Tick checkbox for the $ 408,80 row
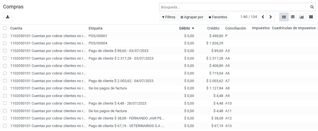Viewport: 318px width, 131px height. click(x=5, y=66)
